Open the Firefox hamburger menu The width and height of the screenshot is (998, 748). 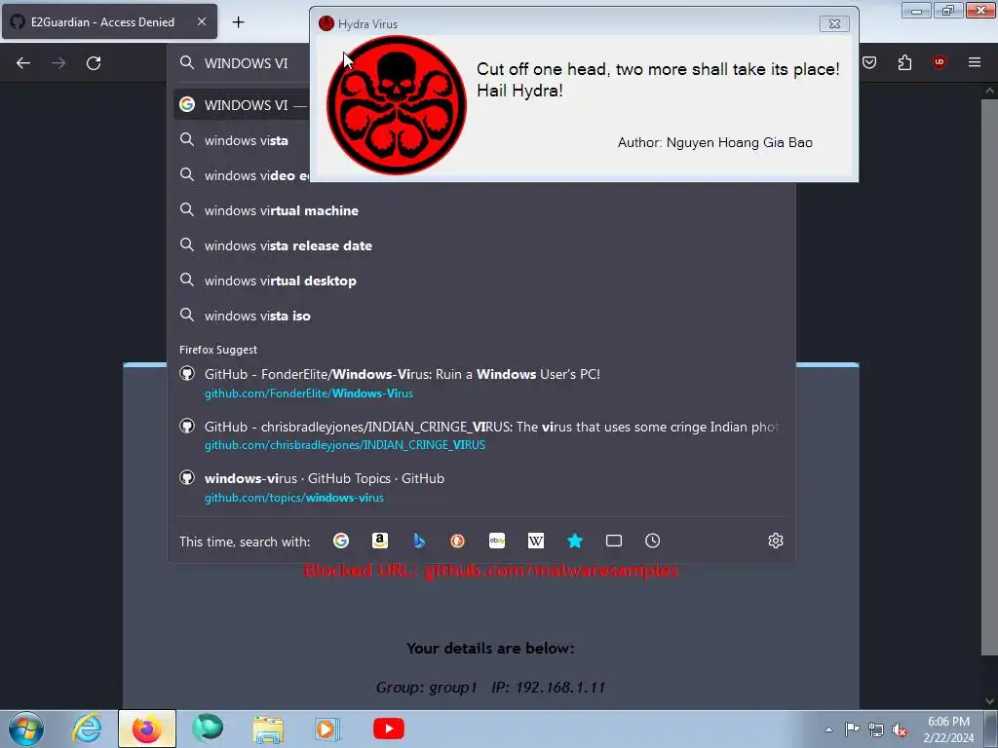coord(975,62)
